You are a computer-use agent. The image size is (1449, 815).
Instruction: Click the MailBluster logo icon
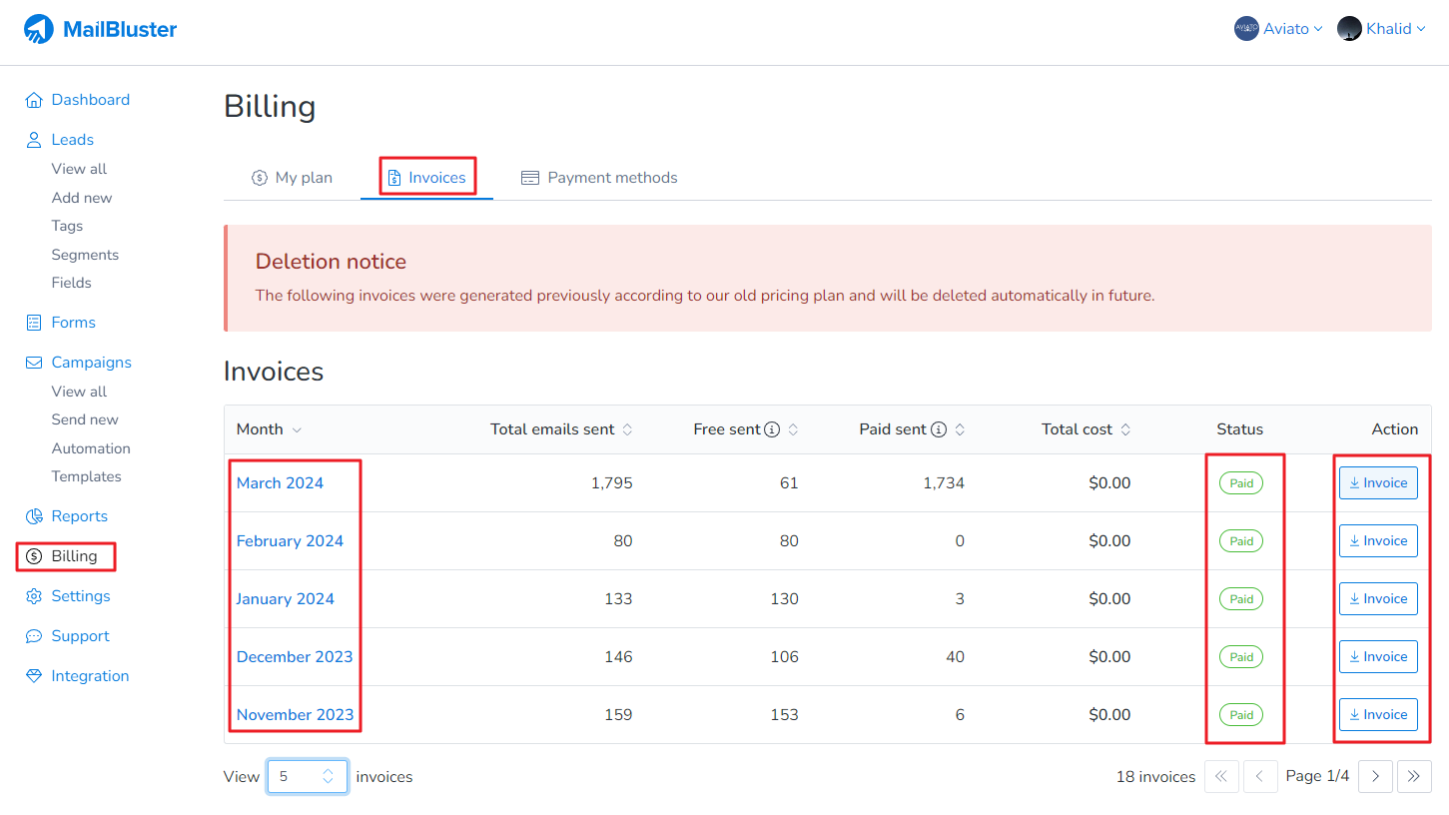pyautogui.click(x=39, y=29)
